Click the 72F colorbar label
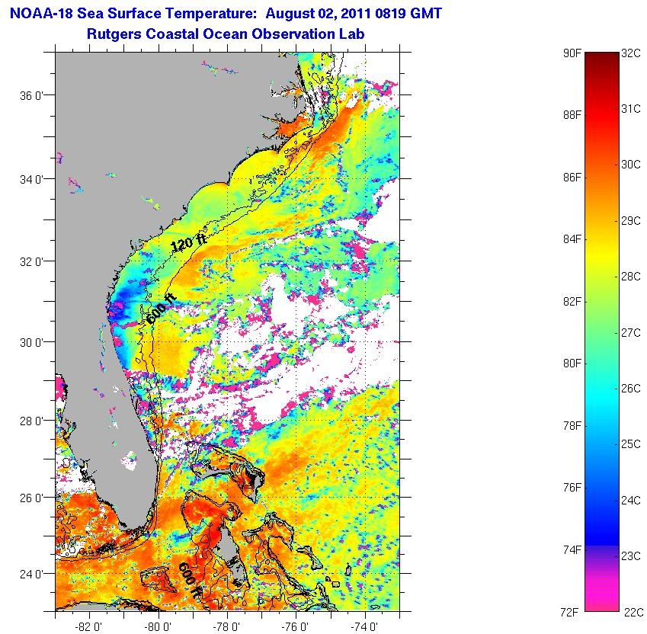The image size is (647, 634). (x=569, y=612)
